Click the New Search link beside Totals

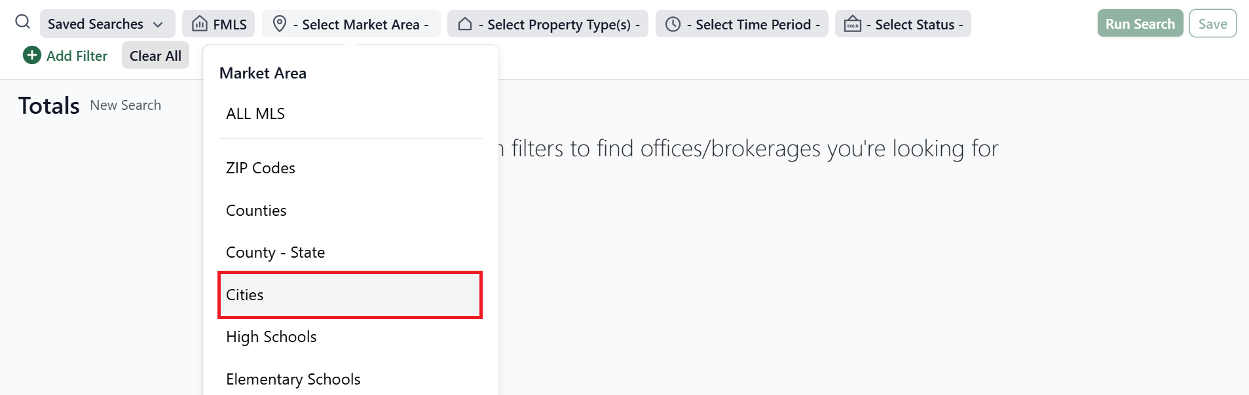[125, 105]
